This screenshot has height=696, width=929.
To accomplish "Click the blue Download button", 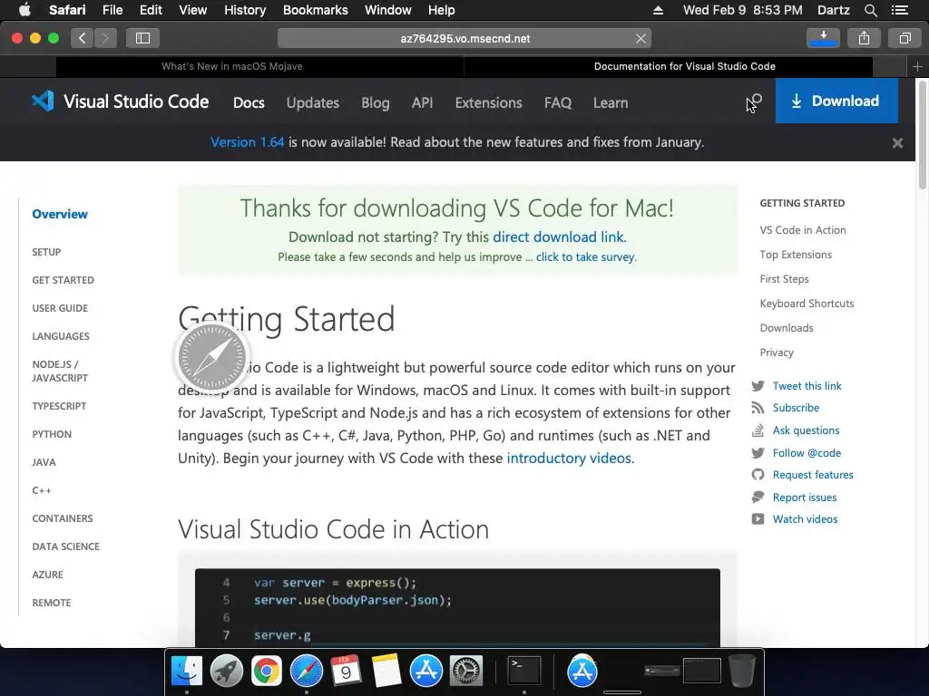I will tap(836, 101).
